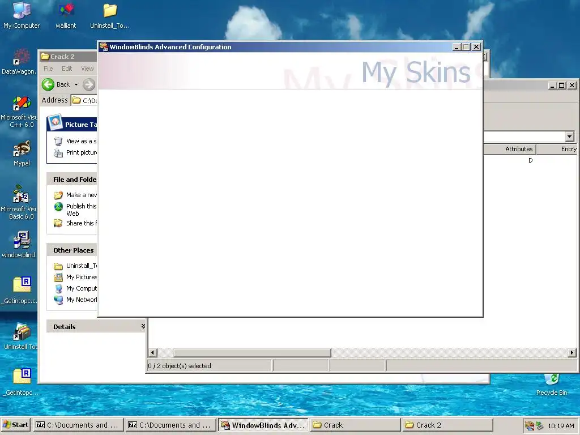The height and width of the screenshot is (435, 580).
Task: Switch to Crack taskbar button
Action: point(355,425)
